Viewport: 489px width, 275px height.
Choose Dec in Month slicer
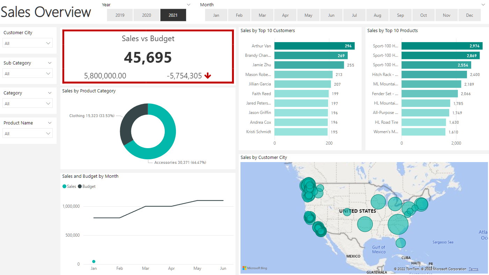tap(470, 15)
